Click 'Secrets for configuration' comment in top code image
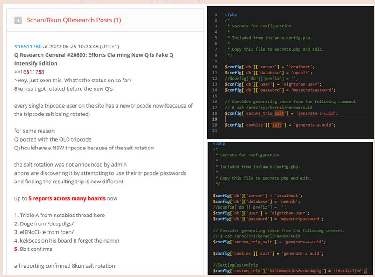Screen dimensions: 375x277 coord(259,26)
